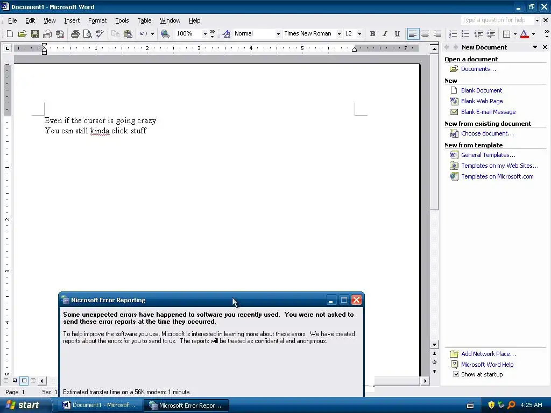Open Print Preview from the toolbar

coord(87,34)
